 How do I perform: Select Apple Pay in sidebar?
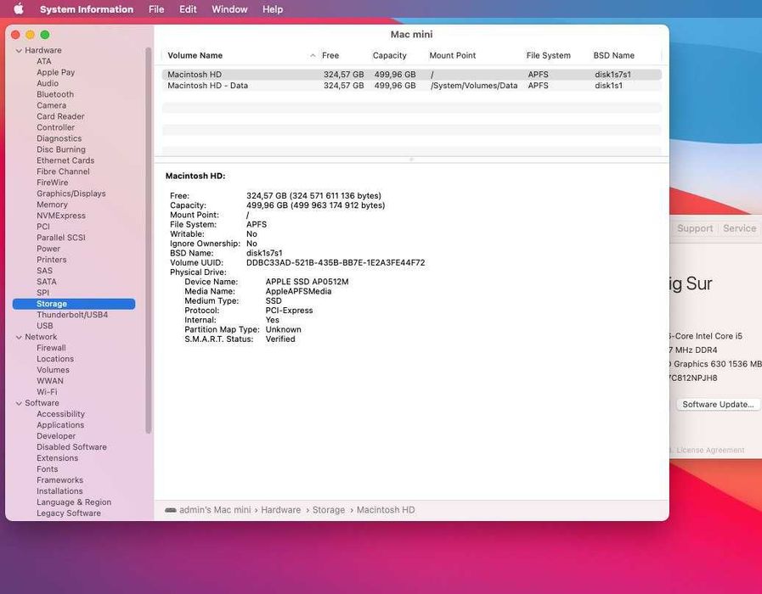pos(55,72)
